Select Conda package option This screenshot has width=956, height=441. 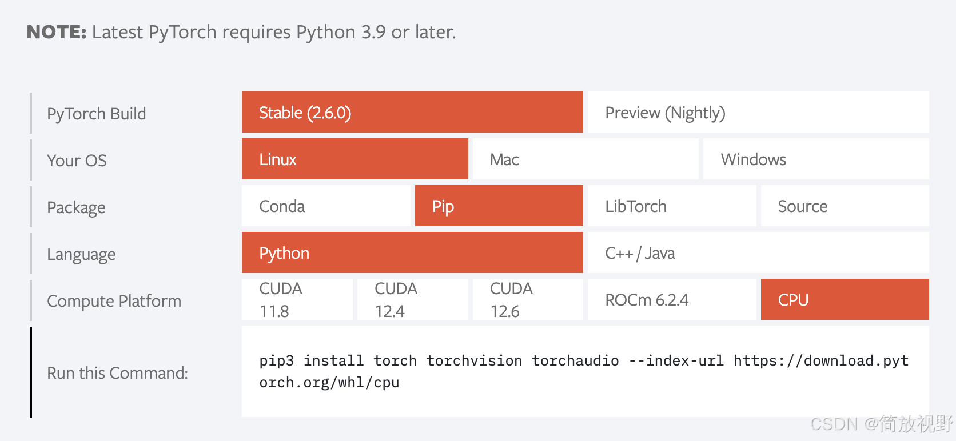pyautogui.click(x=325, y=206)
